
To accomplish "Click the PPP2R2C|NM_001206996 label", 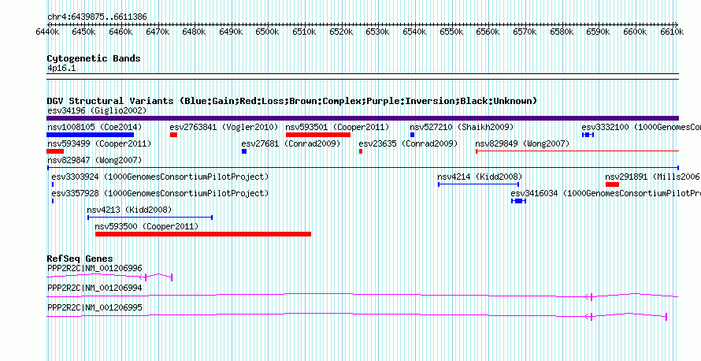I will [95, 269].
